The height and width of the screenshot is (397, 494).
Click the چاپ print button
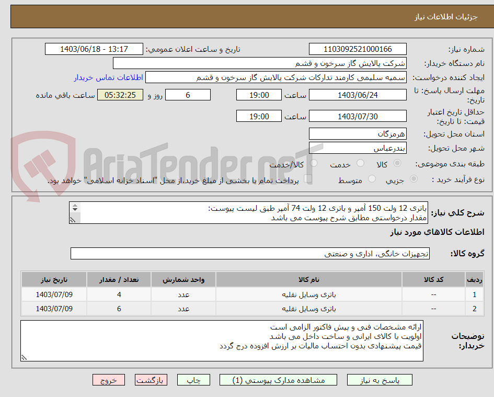(x=193, y=380)
